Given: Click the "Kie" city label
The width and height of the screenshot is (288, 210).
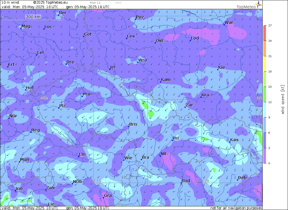Looking at the screenshot, I should click(222, 67).
